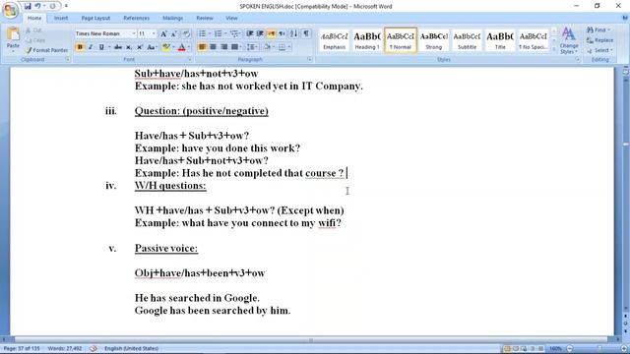Apply the yellow text highlight color
Image resolution: width=630 pixels, height=354 pixels.
[166, 47]
